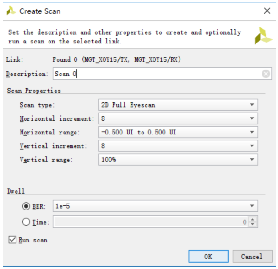Open the BER value dropdown
The height and width of the screenshot is (269, 278).
(x=251, y=206)
